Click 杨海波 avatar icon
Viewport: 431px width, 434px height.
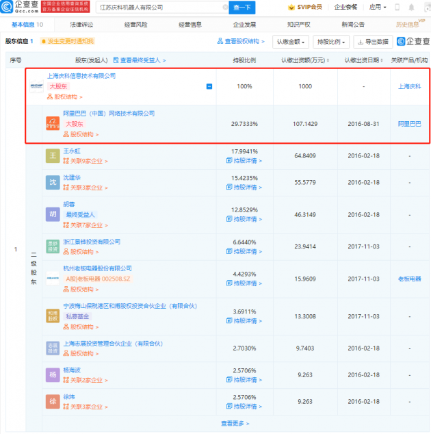[53, 374]
